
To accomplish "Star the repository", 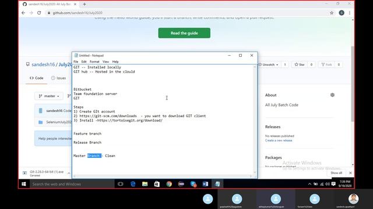I will (x=300, y=64).
